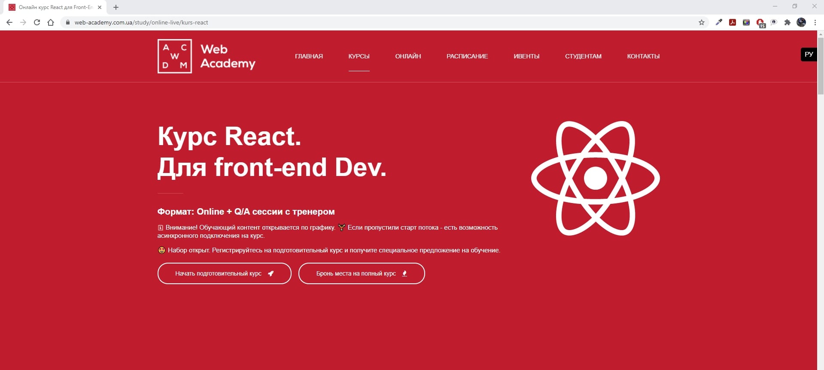824x370 pixels.
Task: Reload the current page
Action: click(x=37, y=22)
